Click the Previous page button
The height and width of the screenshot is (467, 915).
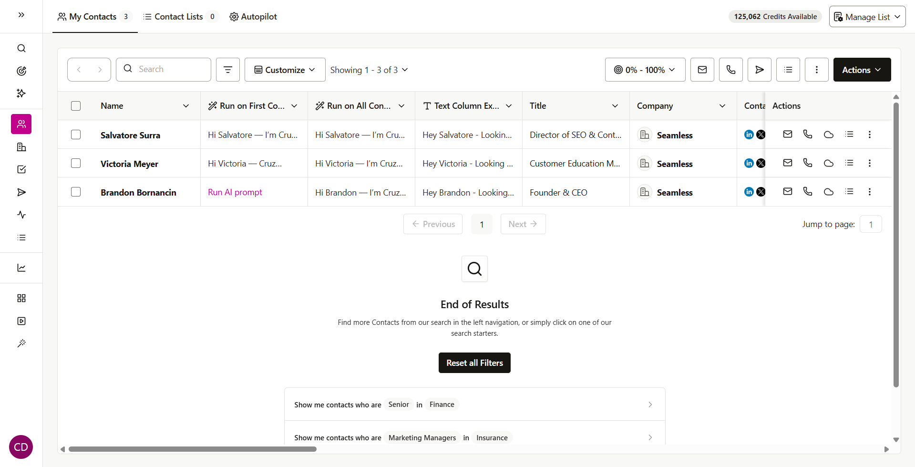[x=433, y=224]
